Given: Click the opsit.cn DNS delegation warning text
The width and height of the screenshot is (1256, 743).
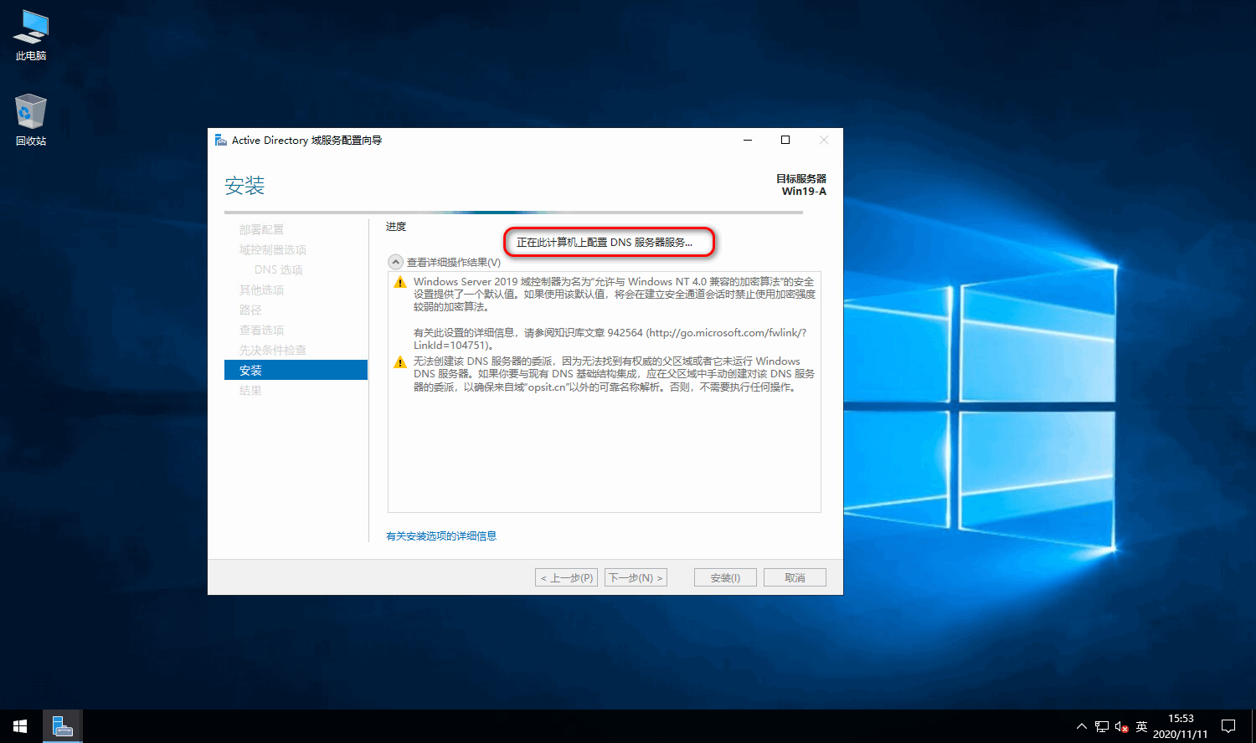Looking at the screenshot, I should [614, 374].
